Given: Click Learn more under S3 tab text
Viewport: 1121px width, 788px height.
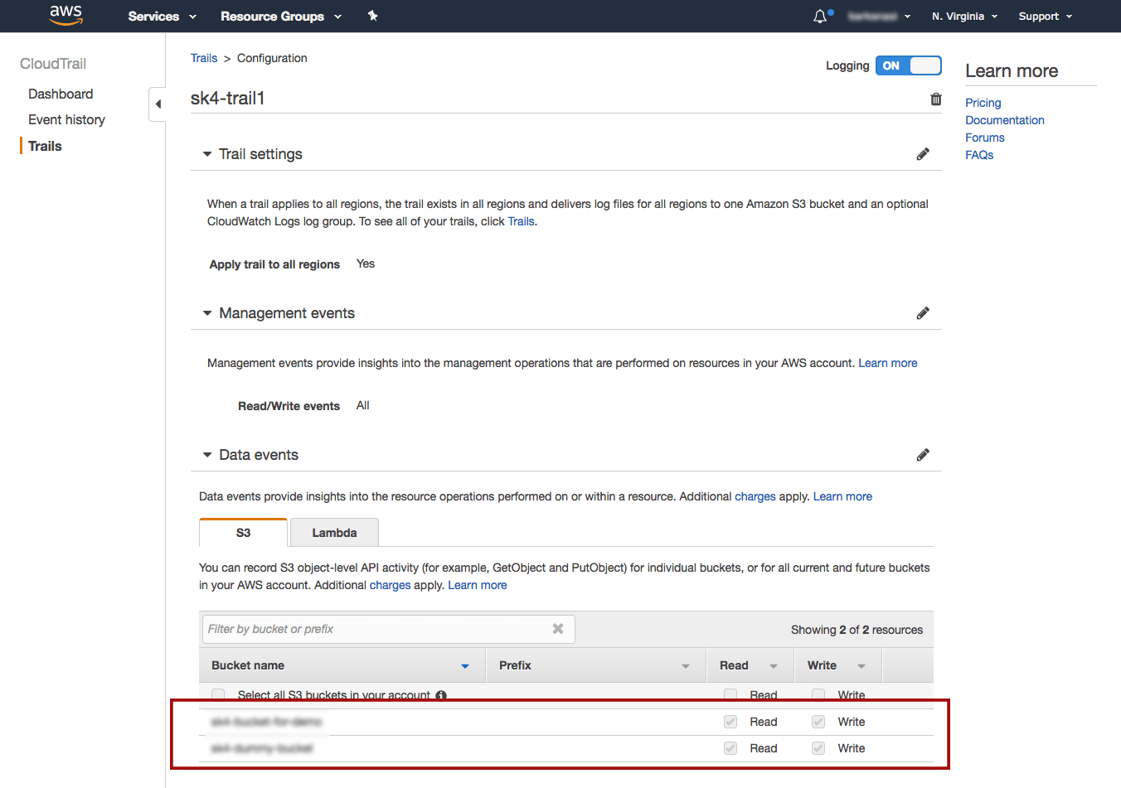Looking at the screenshot, I should pyautogui.click(x=478, y=585).
